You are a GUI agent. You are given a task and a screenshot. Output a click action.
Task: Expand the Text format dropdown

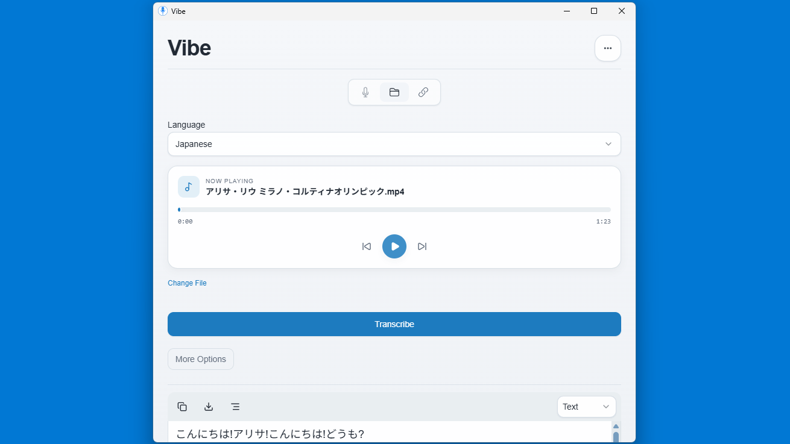[x=586, y=407]
